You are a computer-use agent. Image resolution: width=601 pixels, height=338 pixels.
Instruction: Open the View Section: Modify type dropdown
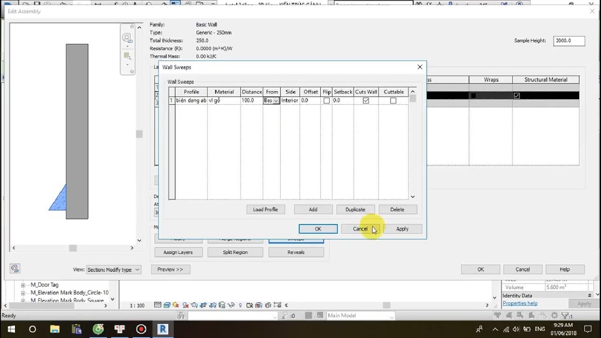(114, 269)
